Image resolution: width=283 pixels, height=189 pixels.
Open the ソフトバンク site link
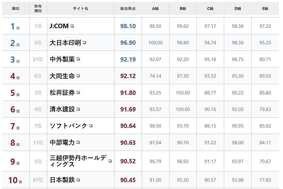(x=69, y=126)
